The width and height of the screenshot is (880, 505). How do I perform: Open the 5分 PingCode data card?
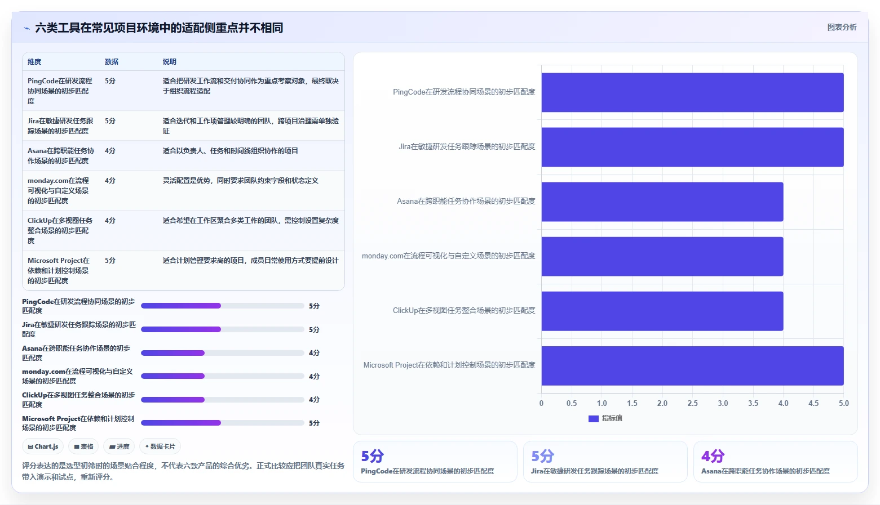point(435,462)
